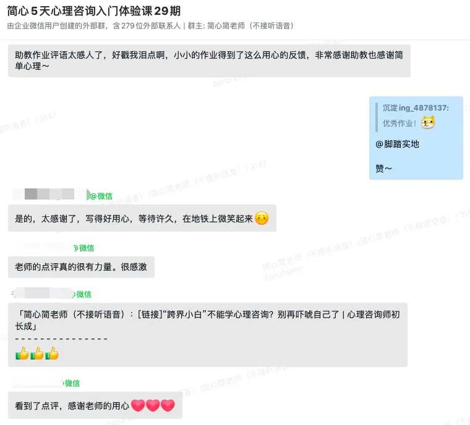Click the blushing smiley emoji
This screenshot has width=470, height=425.
[x=262, y=218]
